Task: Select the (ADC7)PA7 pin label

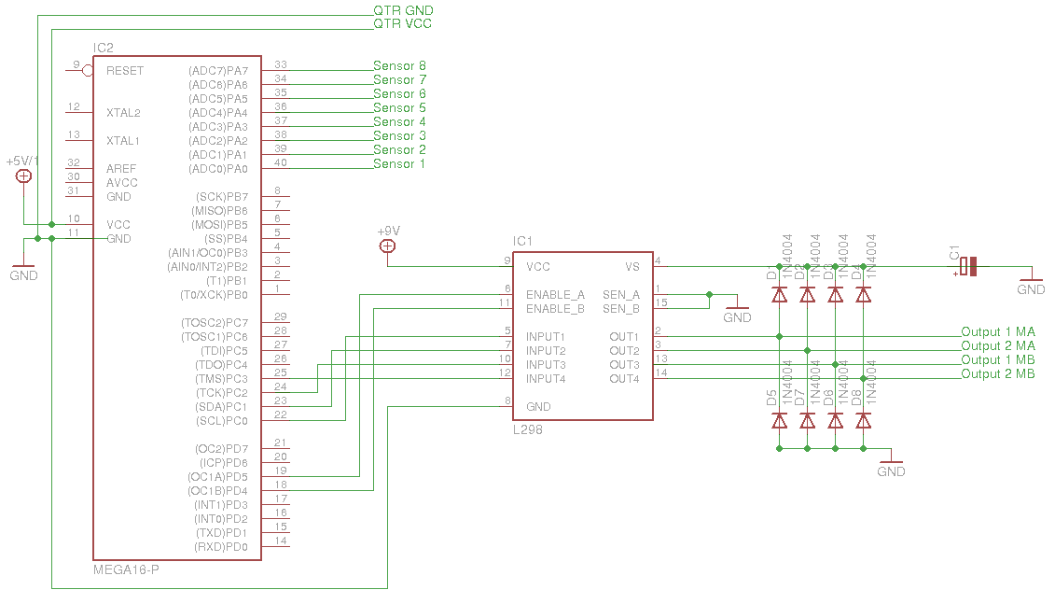Action: coord(218,71)
